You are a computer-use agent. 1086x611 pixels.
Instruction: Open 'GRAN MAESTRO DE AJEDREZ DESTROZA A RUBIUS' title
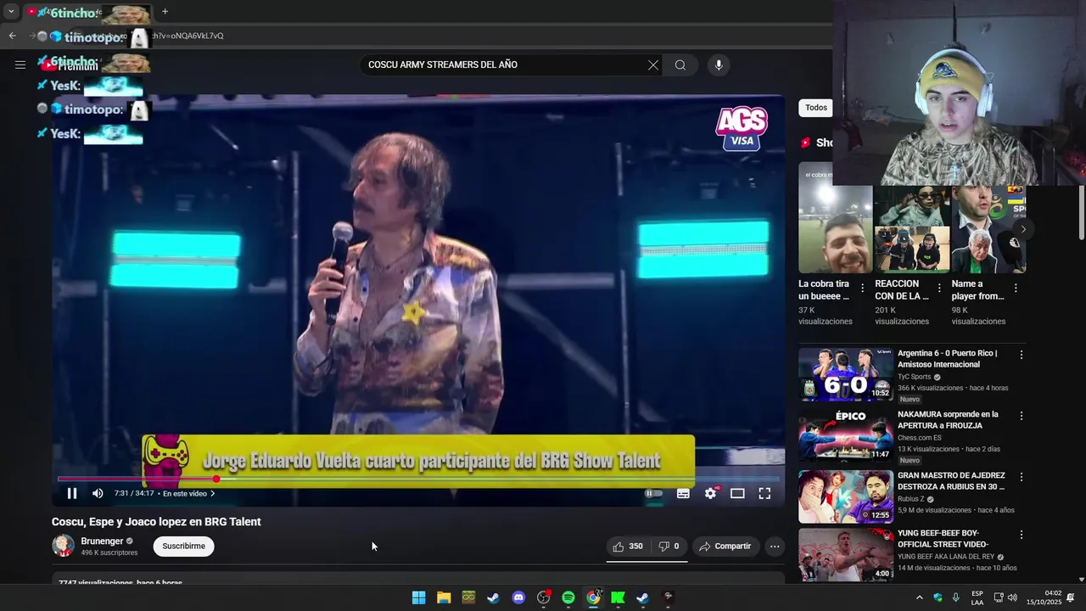point(951,481)
